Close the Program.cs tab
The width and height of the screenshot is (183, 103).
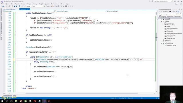tap(29, 9)
